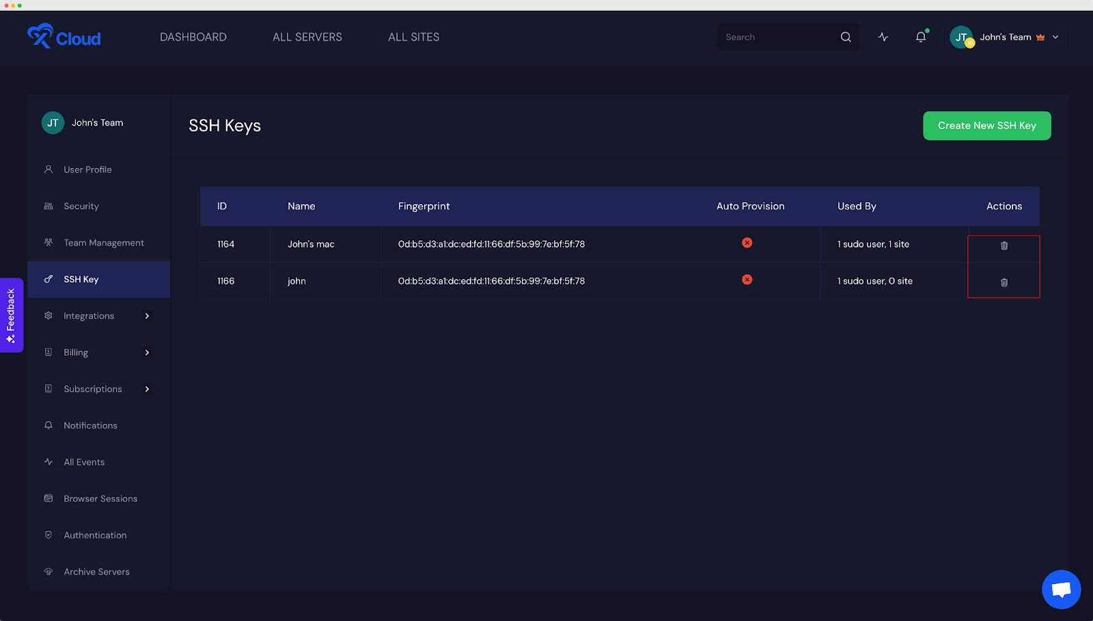This screenshot has height=621, width=1093.
Task: Open the notifications bell icon
Action: click(x=919, y=38)
